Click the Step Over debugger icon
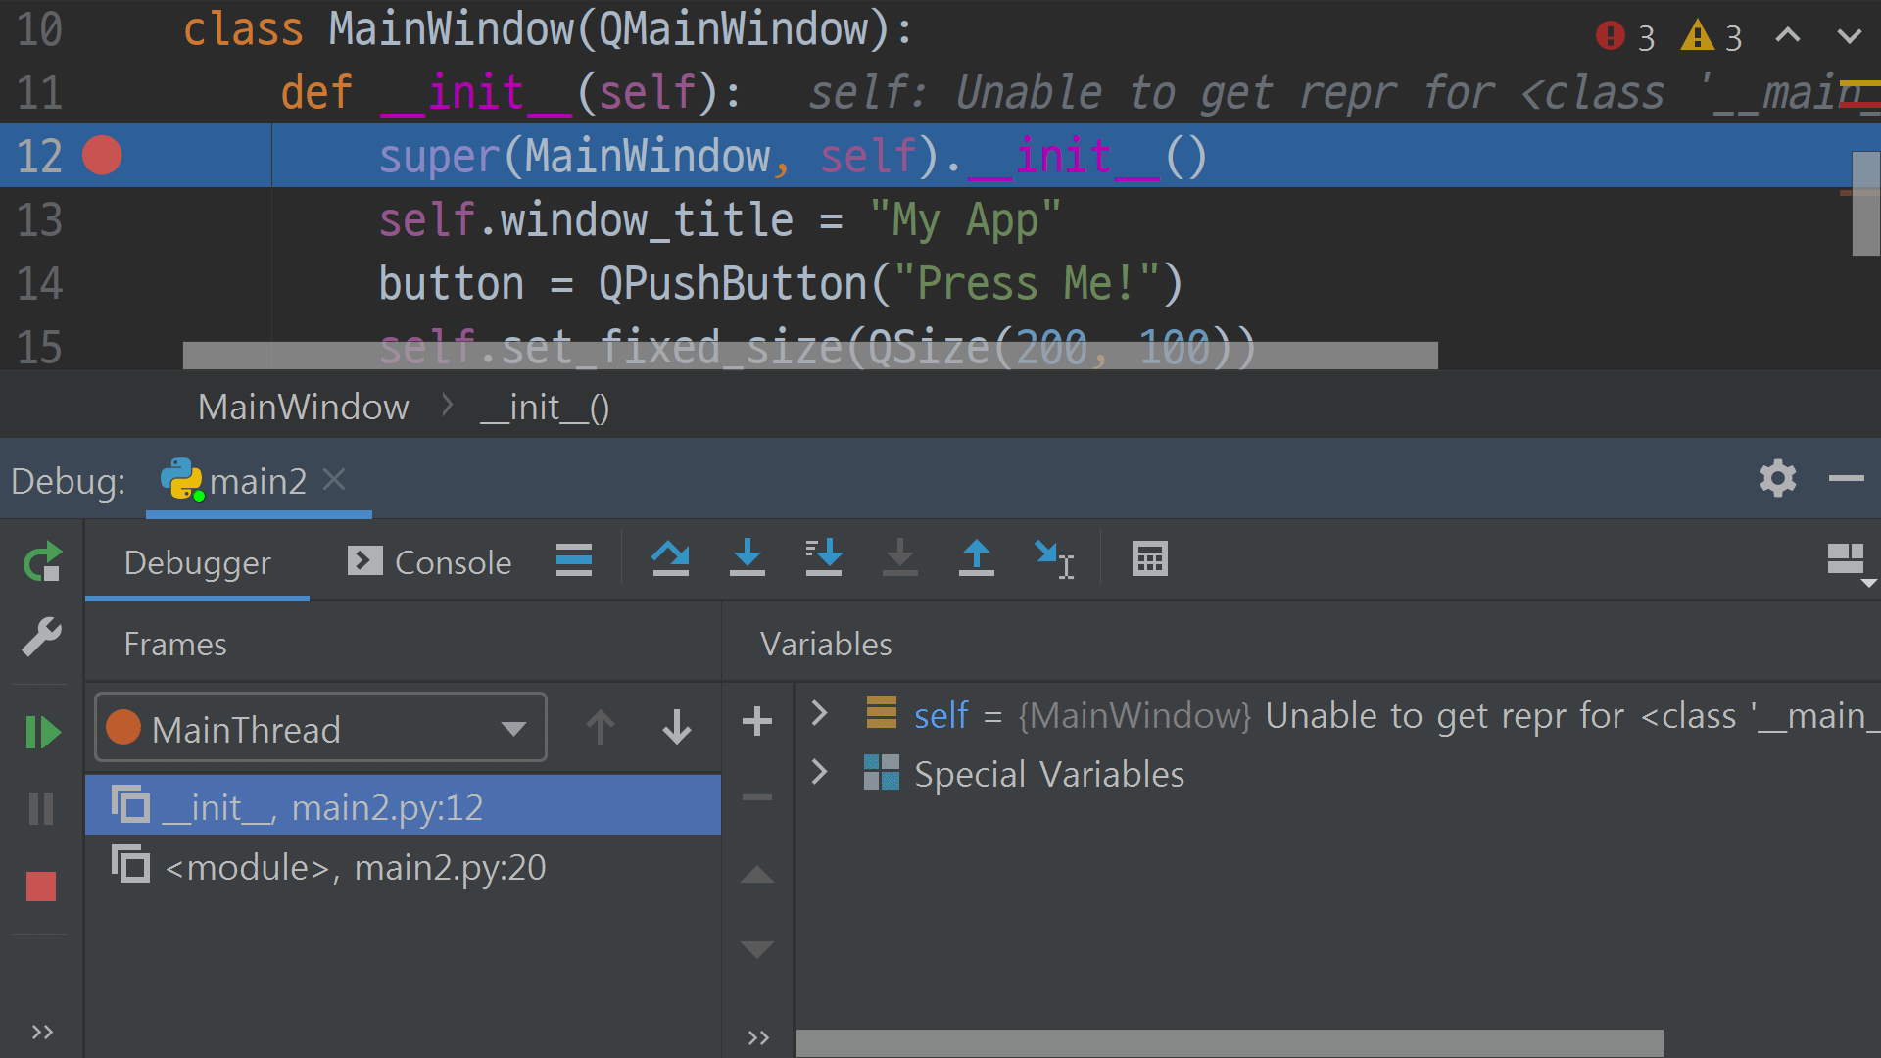 (670, 559)
